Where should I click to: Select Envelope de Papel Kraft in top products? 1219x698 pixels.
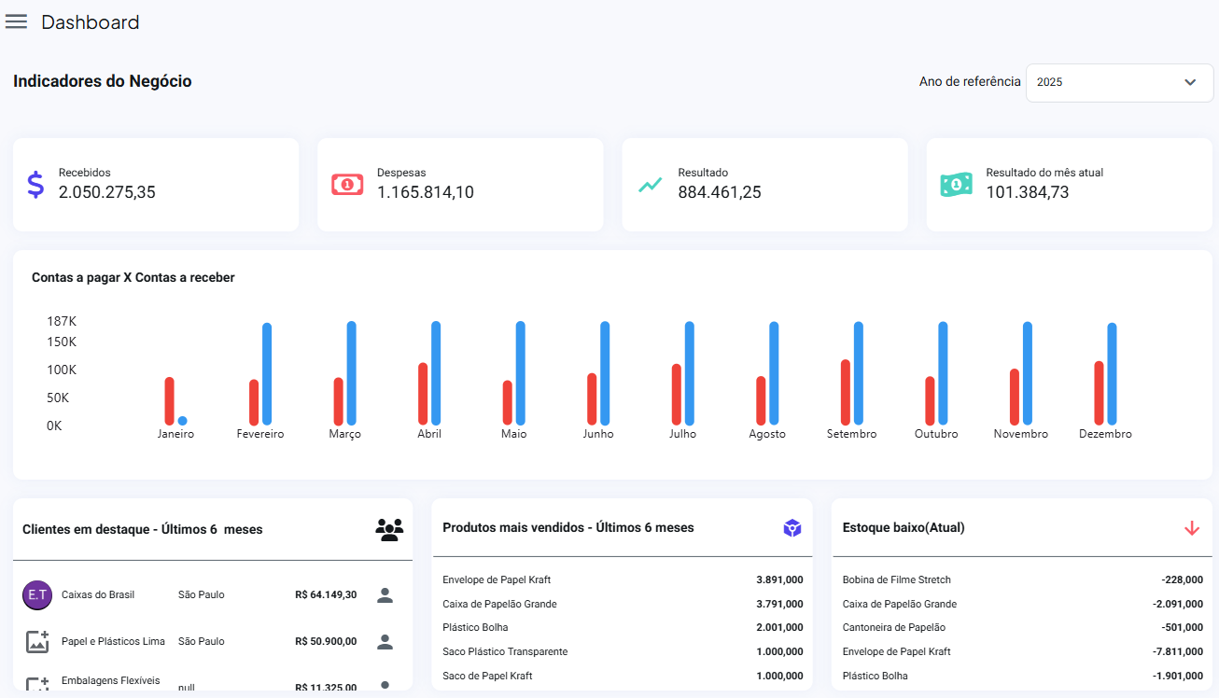coord(497,579)
